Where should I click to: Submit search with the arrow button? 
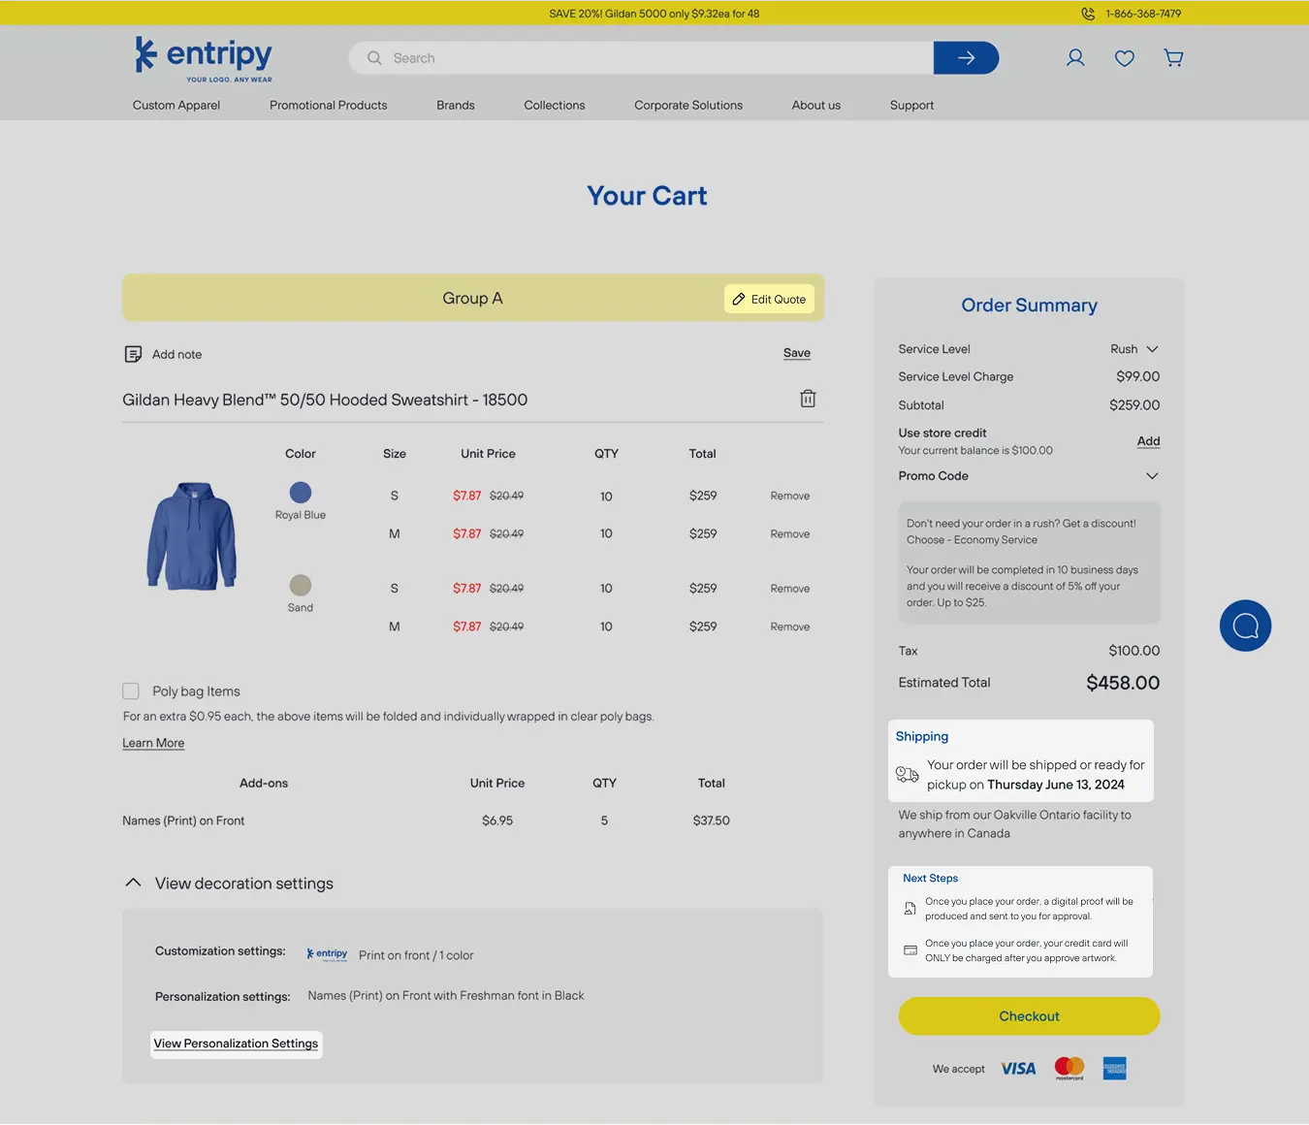966,58
